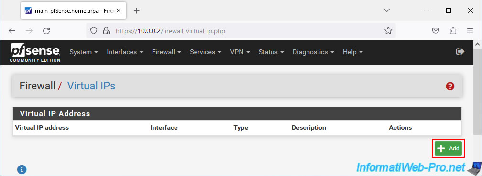Click the blue info icon
This screenshot has height=176, width=482.
pyautogui.click(x=22, y=170)
